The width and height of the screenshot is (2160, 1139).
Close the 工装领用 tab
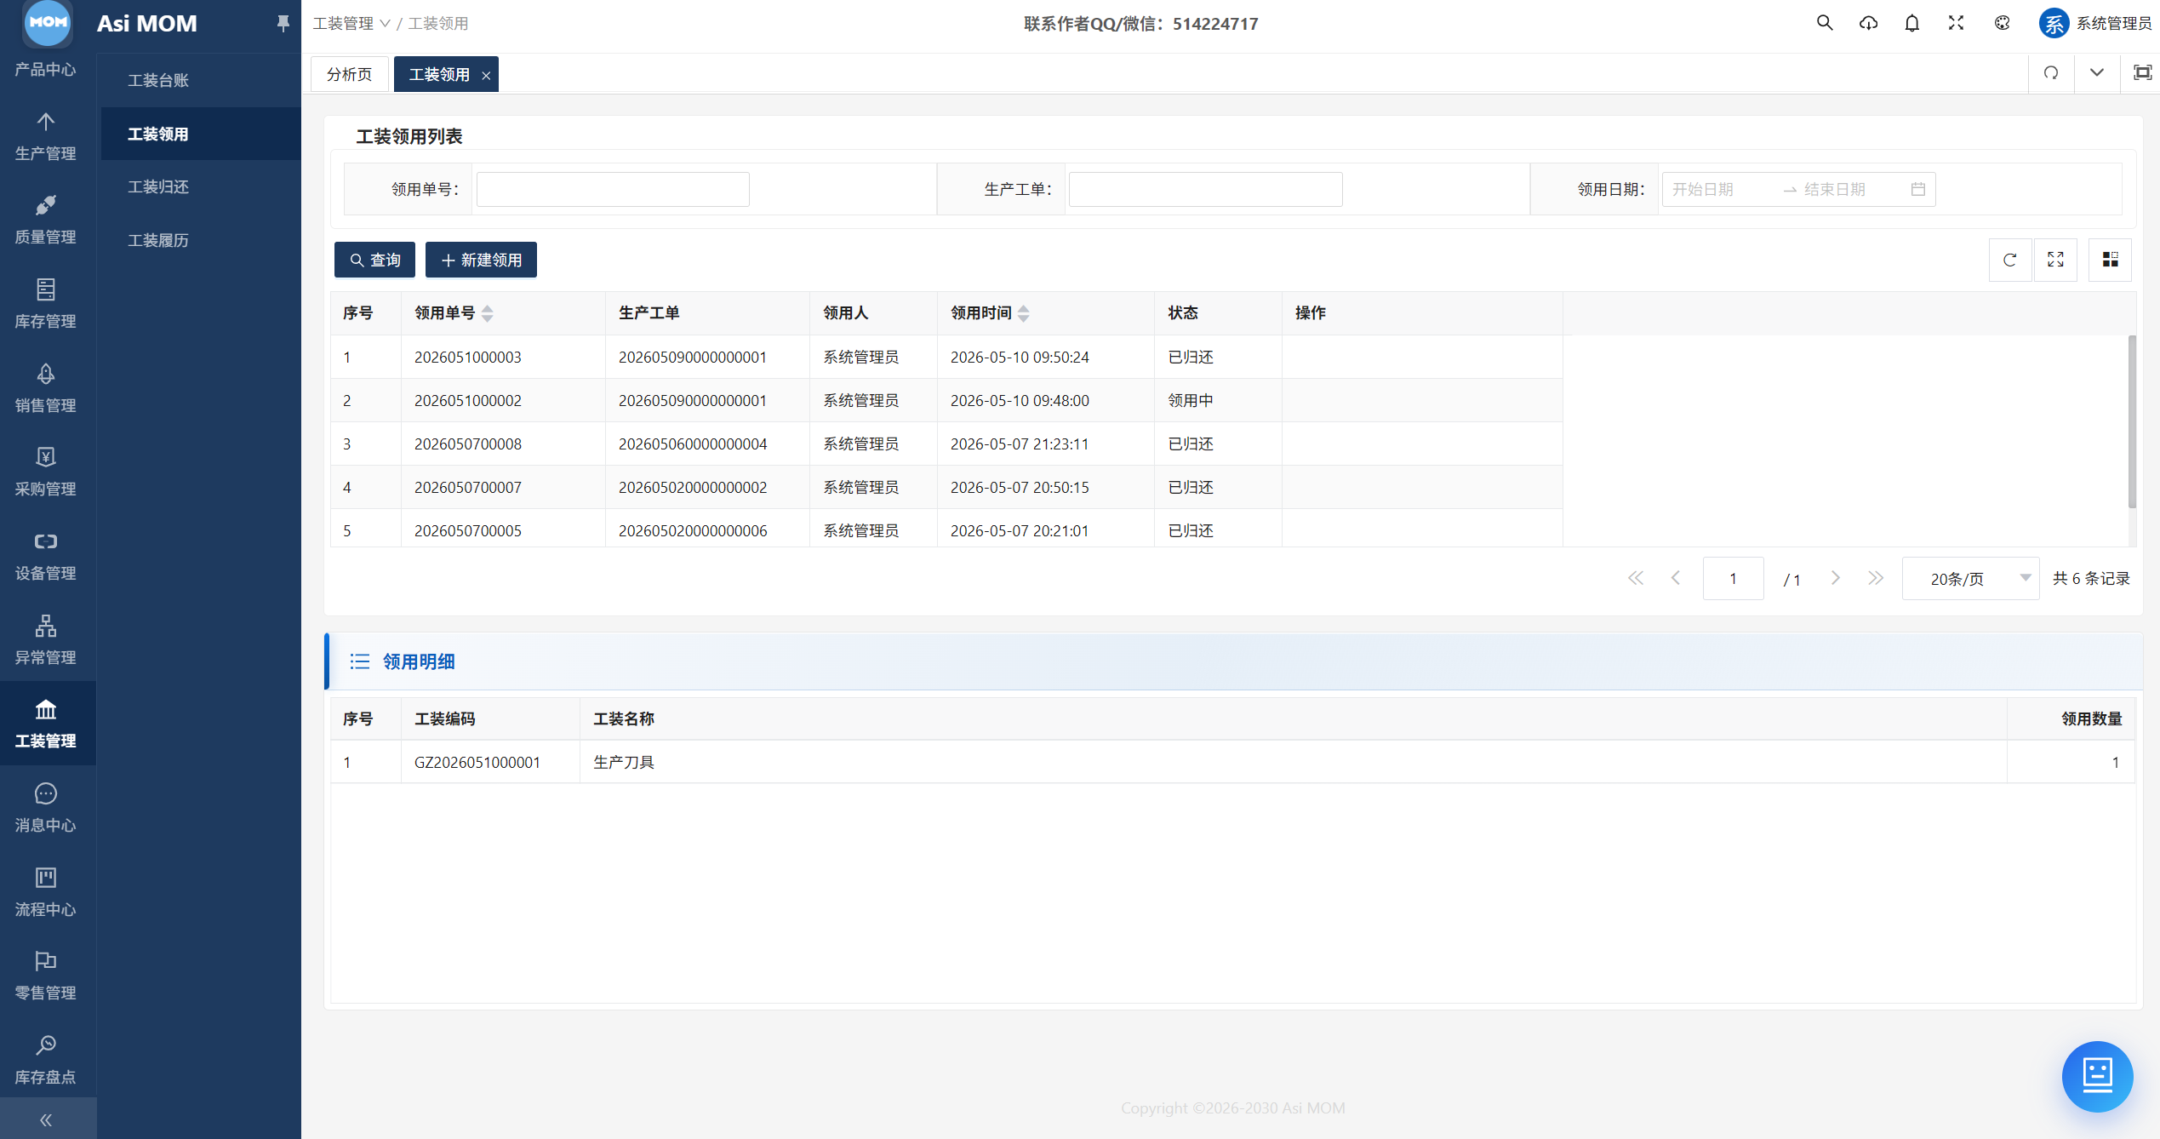tap(486, 75)
